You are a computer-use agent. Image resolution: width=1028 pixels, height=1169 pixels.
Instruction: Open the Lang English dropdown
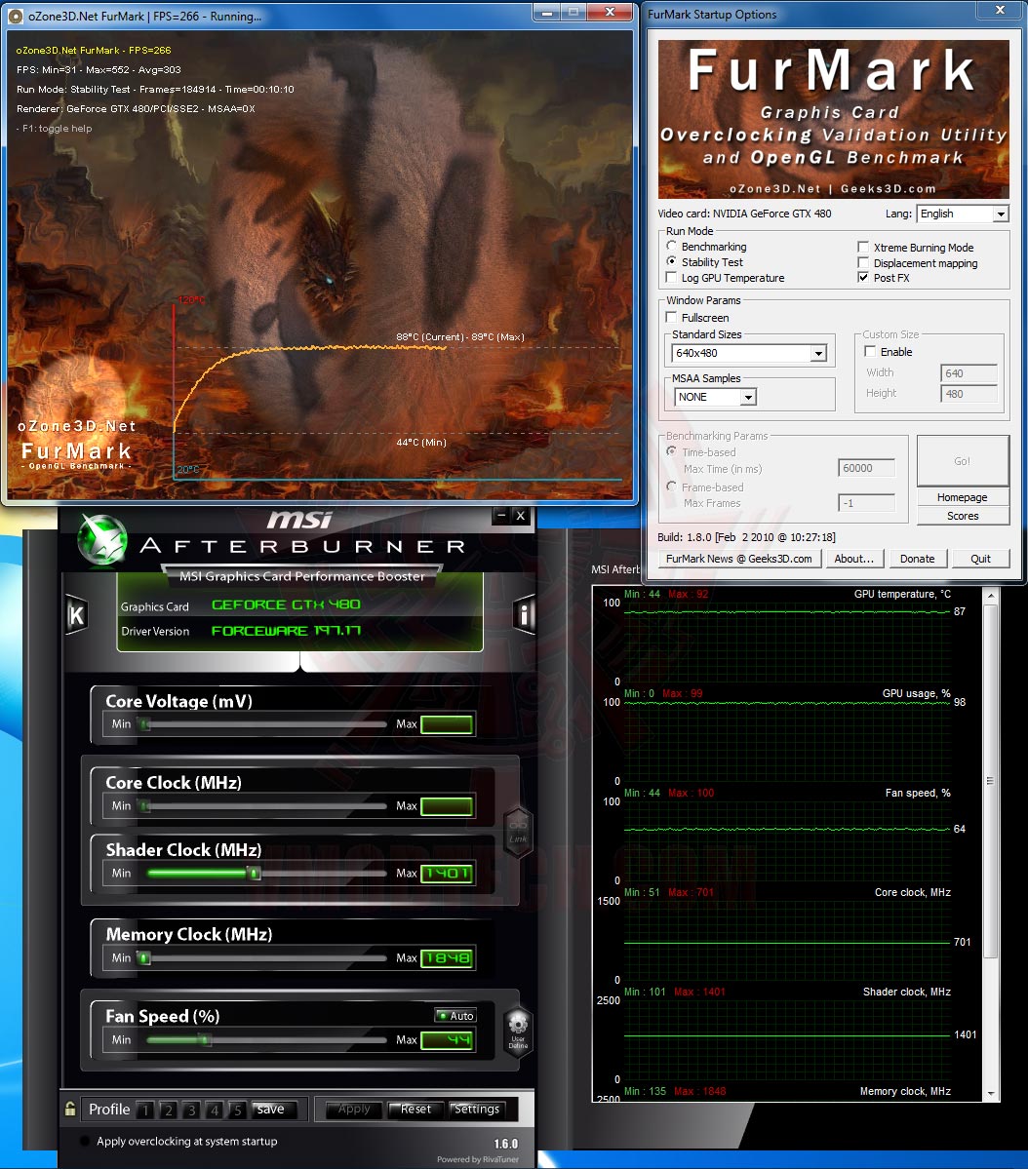tap(963, 214)
